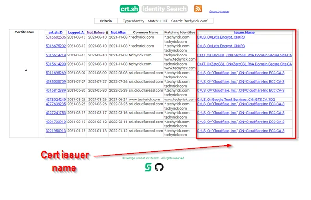This screenshot has width=311, height=200.
Task: Open certificate ID 4935030709
Action: point(56,82)
